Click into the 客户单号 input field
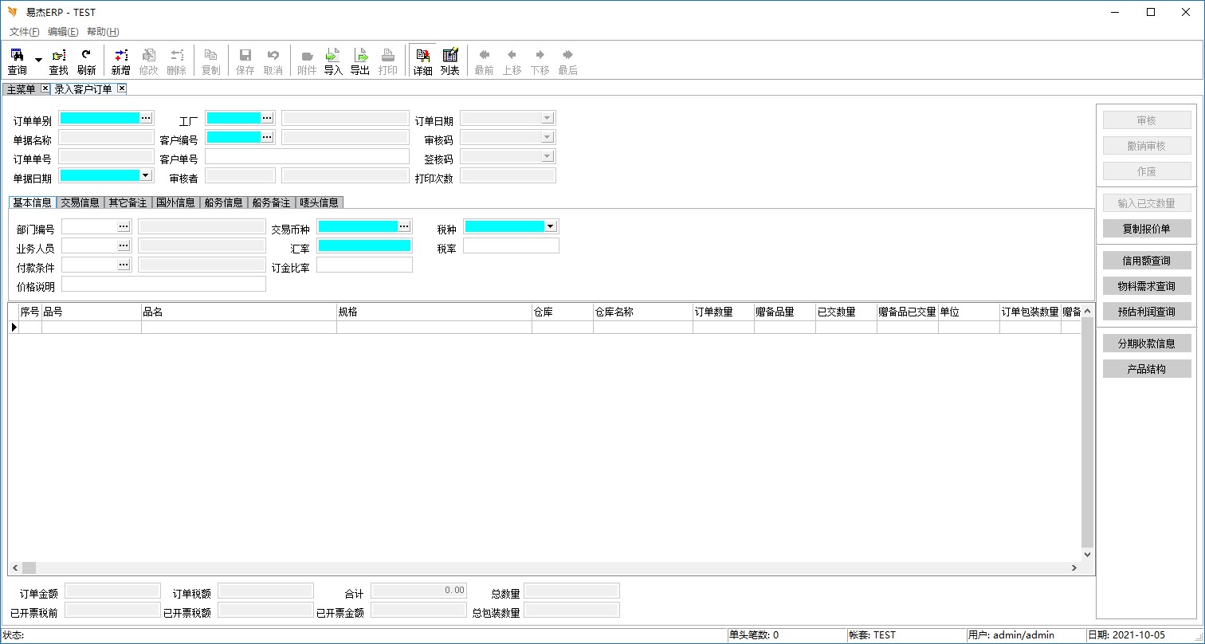 coord(307,156)
